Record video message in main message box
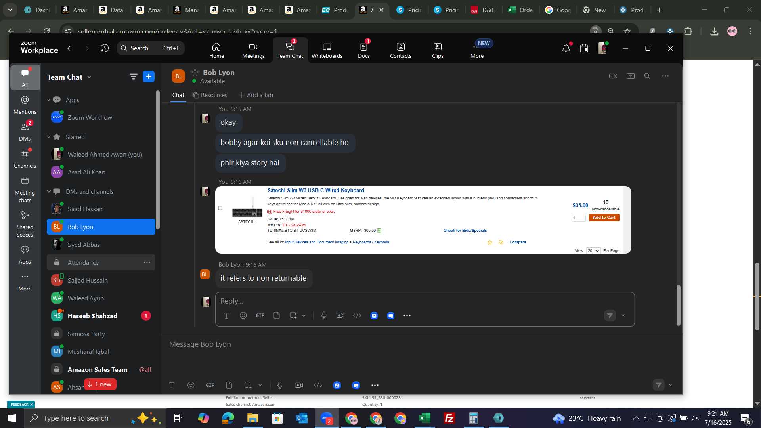This screenshot has height=428, width=761. pos(299,385)
